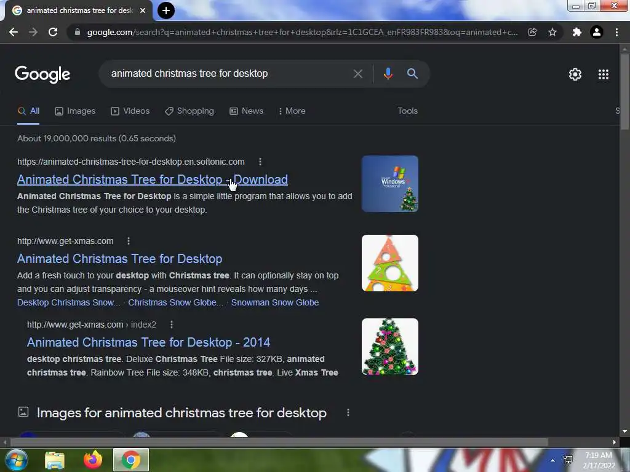Close the animated christmas tree tab

(x=143, y=10)
